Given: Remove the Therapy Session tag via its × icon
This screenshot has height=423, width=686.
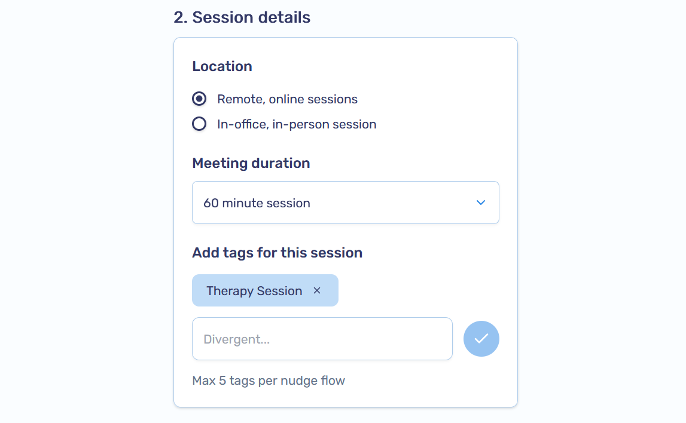Looking at the screenshot, I should tap(316, 290).
